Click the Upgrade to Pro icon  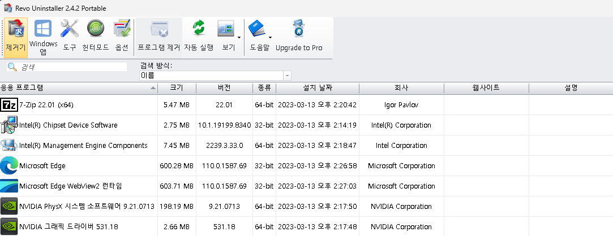(x=299, y=29)
